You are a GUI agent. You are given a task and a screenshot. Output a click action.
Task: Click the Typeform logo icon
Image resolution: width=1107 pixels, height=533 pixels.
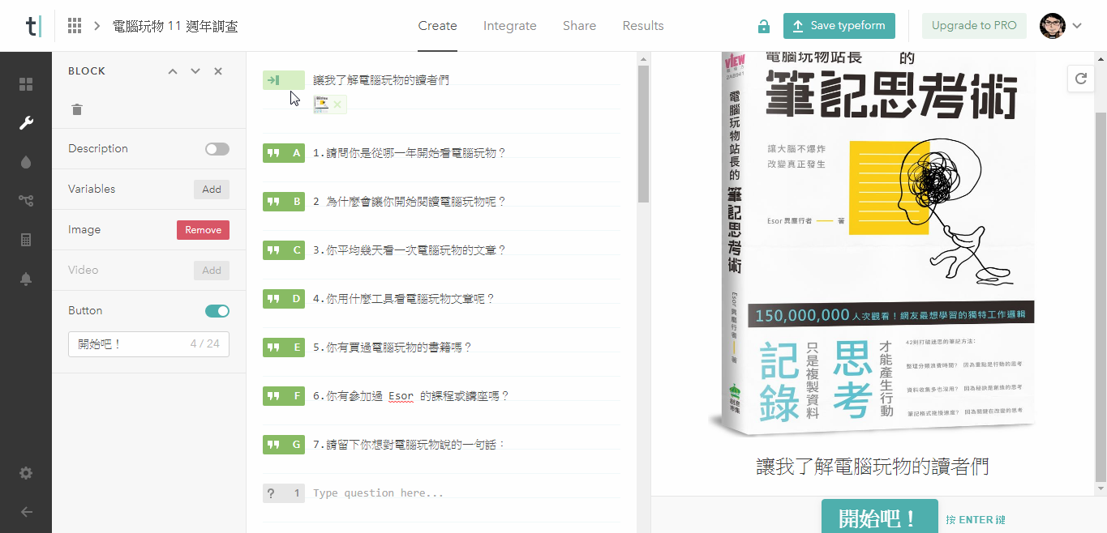click(x=33, y=26)
